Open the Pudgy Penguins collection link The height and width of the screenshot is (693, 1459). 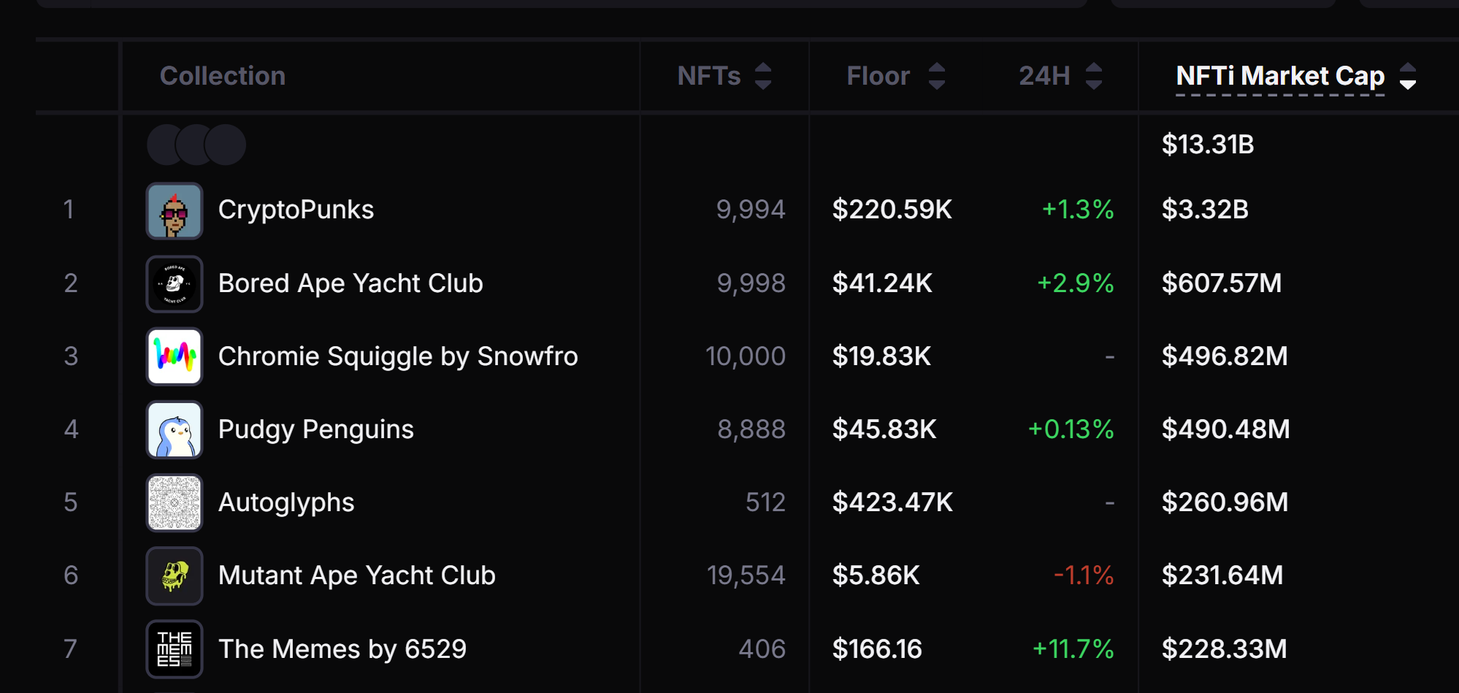point(315,429)
